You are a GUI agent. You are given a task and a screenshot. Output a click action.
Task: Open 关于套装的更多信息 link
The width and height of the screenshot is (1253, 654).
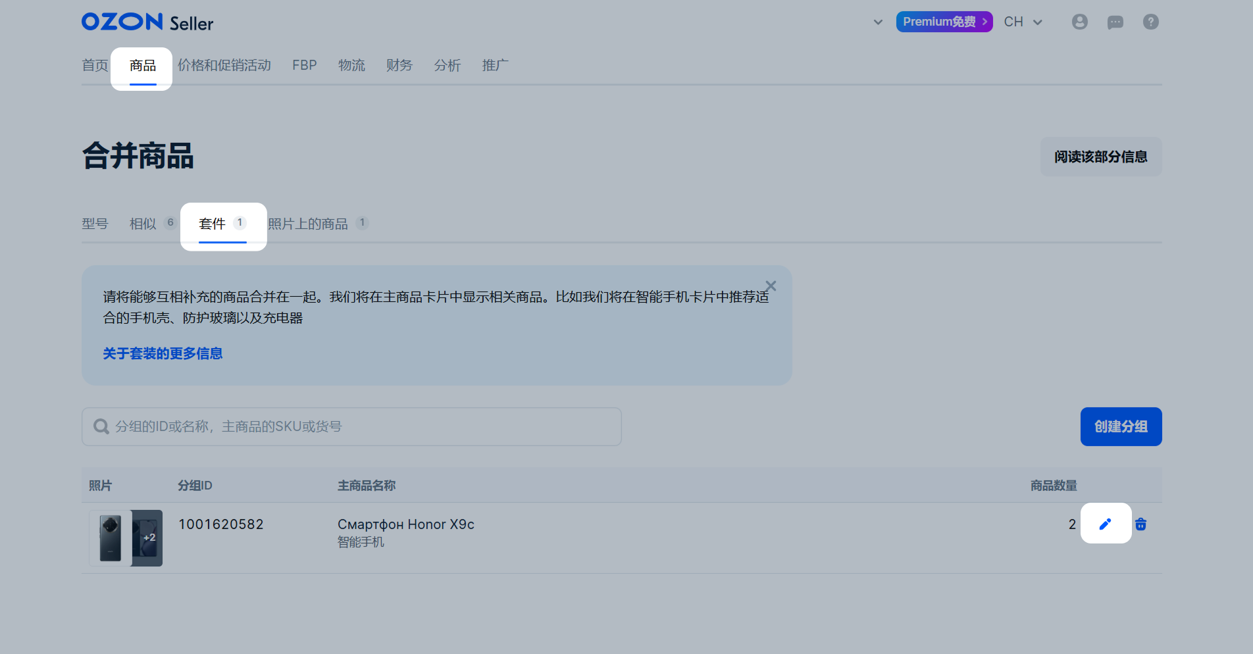(x=163, y=353)
